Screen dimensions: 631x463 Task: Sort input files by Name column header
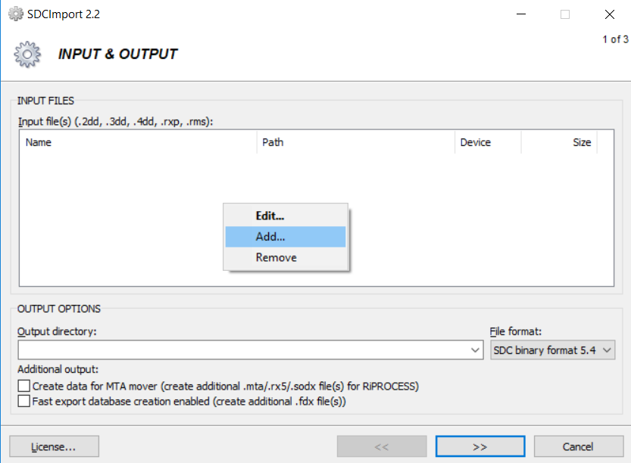coord(138,142)
